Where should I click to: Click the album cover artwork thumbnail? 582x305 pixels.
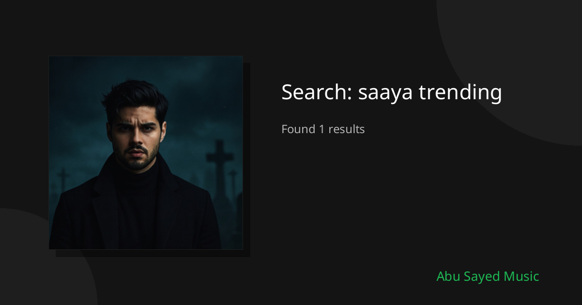pos(145,152)
